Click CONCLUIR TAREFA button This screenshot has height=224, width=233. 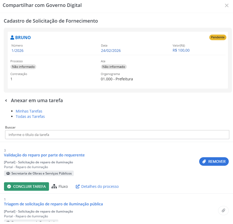tap(26, 186)
